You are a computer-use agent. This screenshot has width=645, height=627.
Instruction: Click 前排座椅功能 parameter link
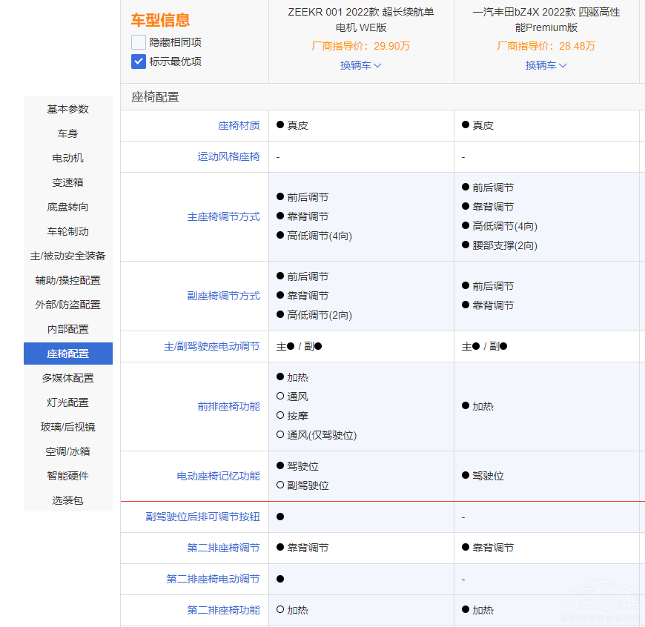tap(228, 406)
